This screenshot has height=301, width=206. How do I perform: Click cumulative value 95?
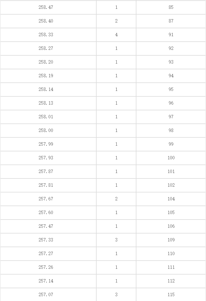tap(171, 89)
